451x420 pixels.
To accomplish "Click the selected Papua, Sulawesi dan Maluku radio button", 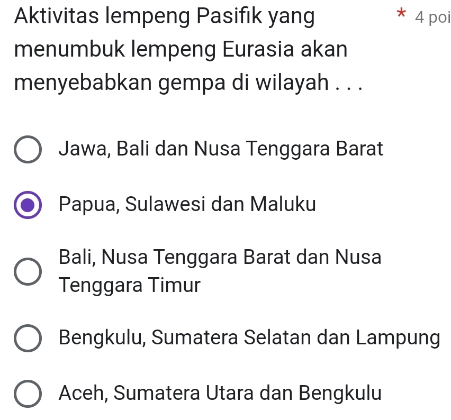I will pyautogui.click(x=28, y=205).
